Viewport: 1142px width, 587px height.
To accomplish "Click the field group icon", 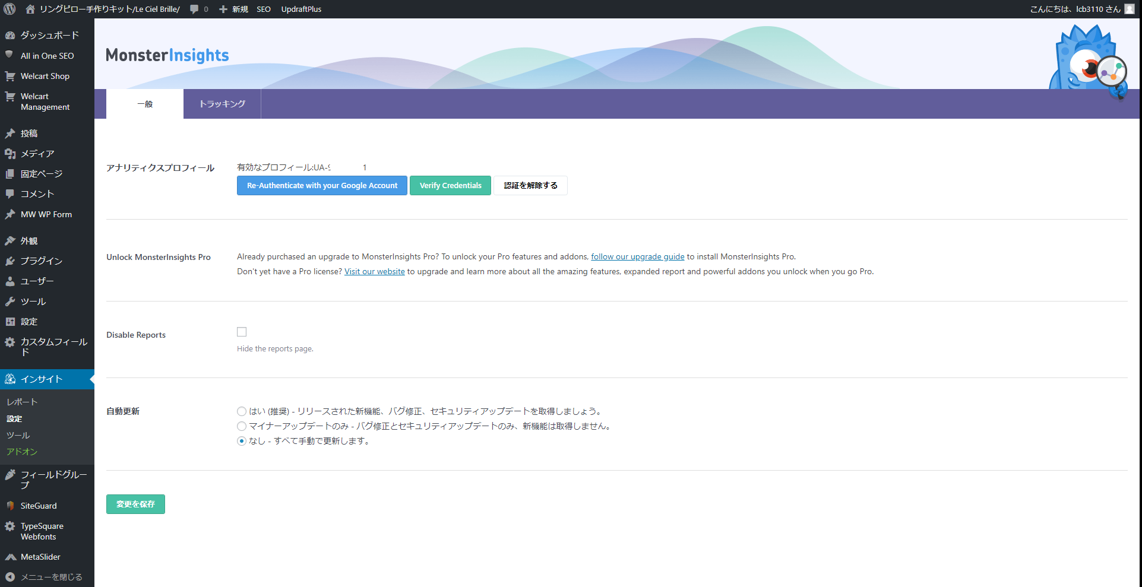I will [10, 474].
